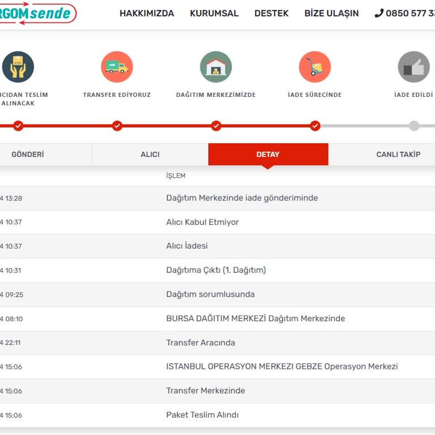435x435 pixels.
Task: Select 'Dağıtım sorumlusunda' row
Action: tap(217, 295)
